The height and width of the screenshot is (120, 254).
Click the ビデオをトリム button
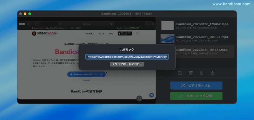(196, 86)
